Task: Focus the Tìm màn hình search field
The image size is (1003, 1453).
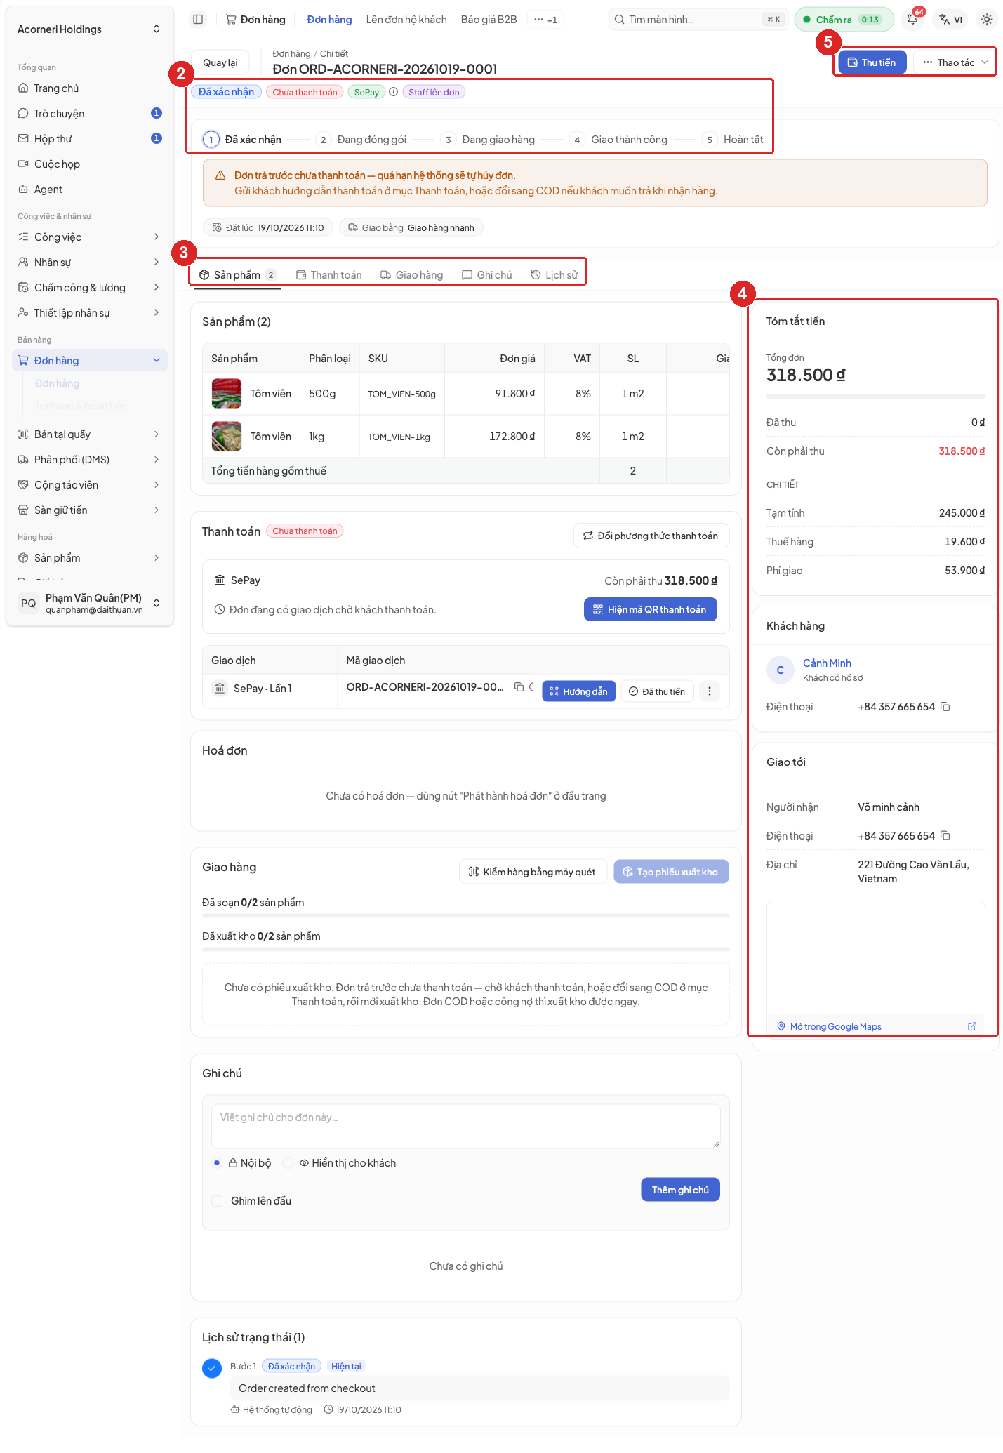Action: 698,20
